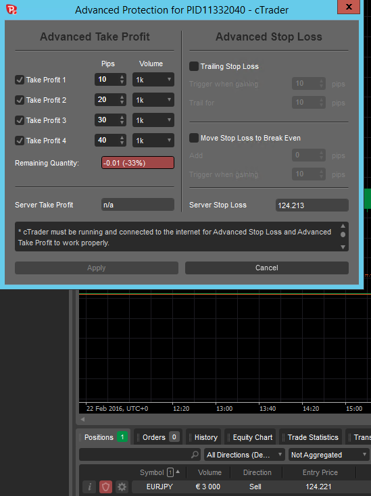371x496 pixels.
Task: Click the chart scroll-left arrow below the time axis
Action: pyautogui.click(x=82, y=419)
